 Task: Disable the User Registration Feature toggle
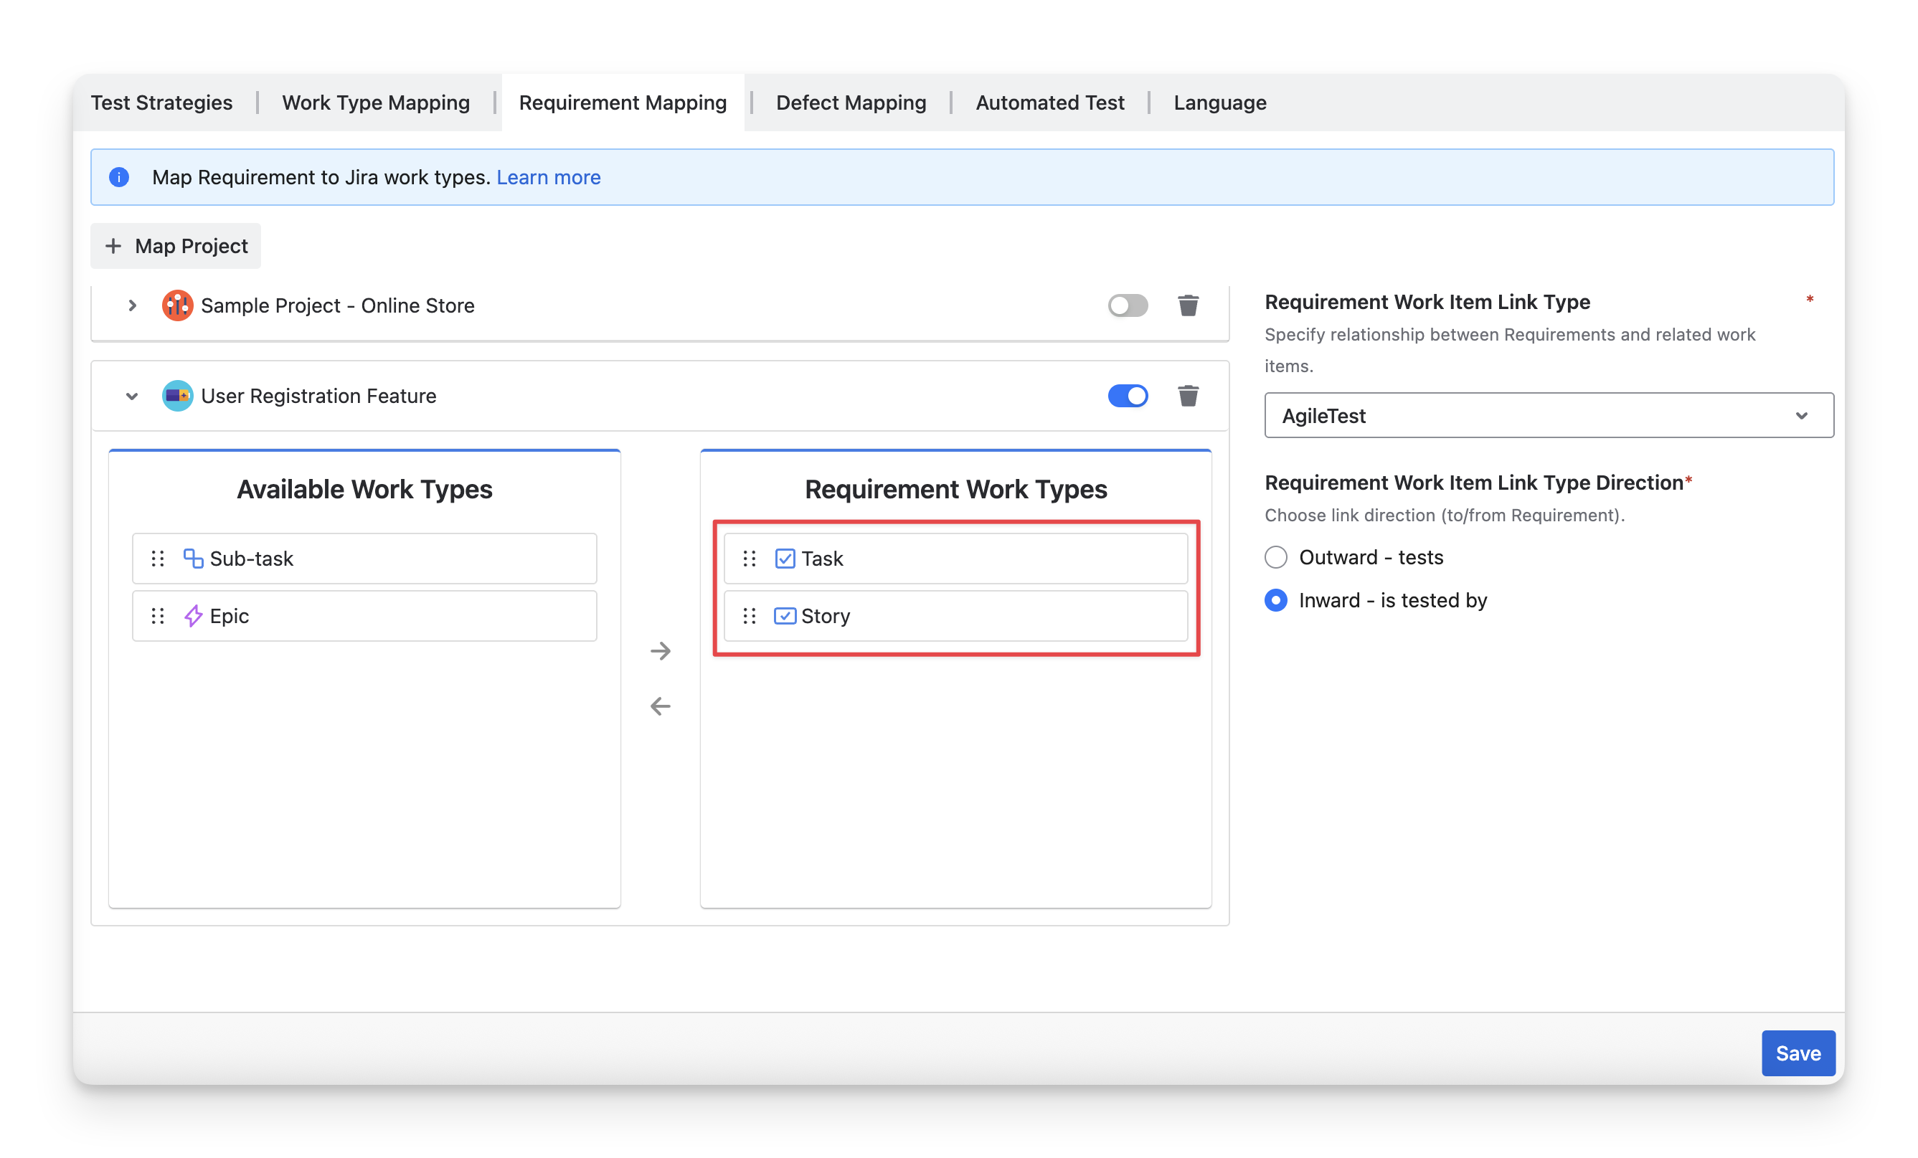[1127, 395]
